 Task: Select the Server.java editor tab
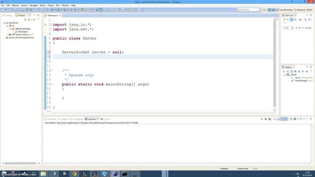click(x=53, y=15)
